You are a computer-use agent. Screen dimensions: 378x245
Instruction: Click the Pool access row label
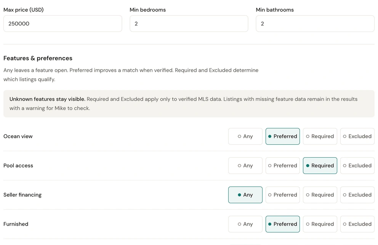[18, 166]
